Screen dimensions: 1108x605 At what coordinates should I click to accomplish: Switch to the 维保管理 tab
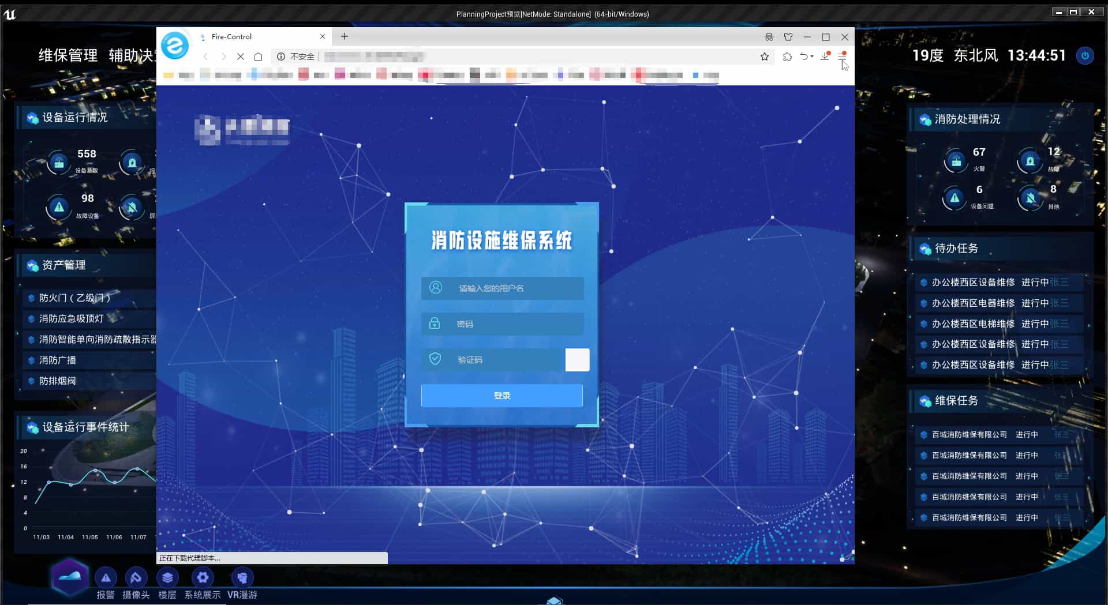tap(68, 55)
